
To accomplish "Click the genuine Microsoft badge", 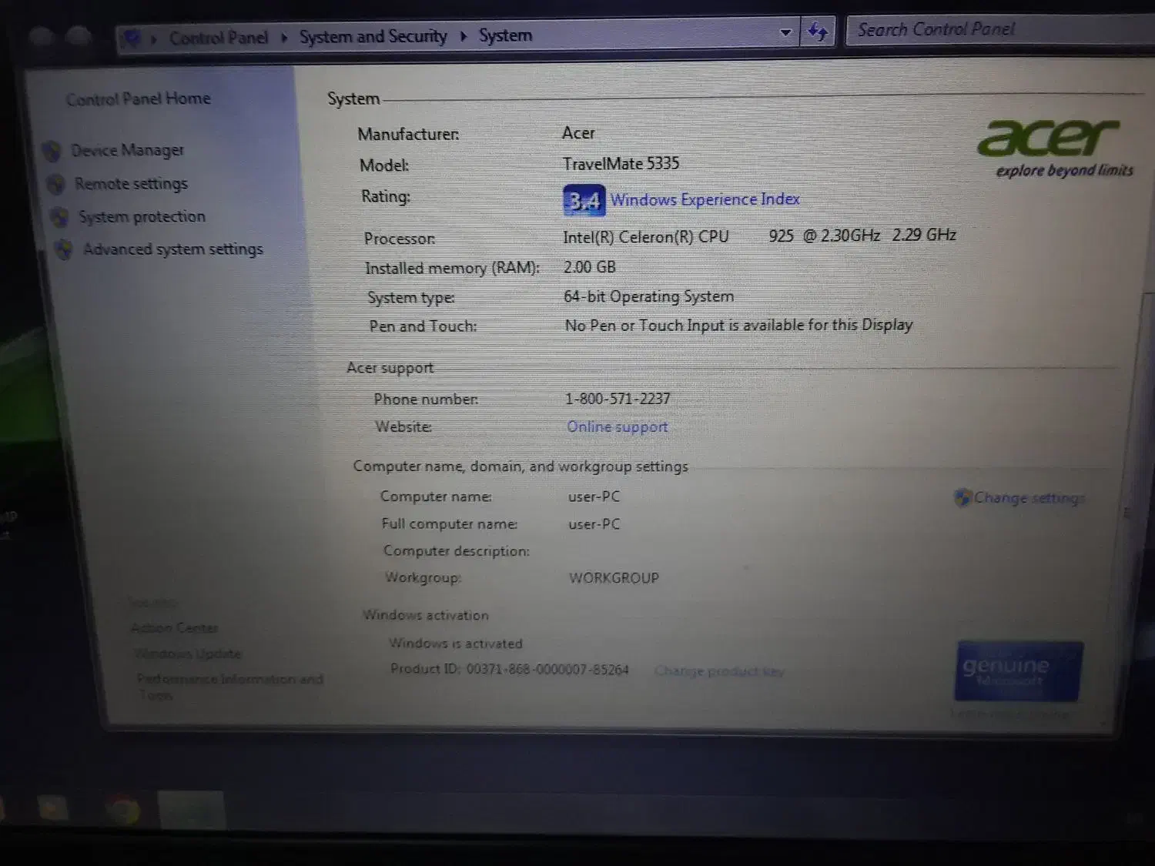I will click(1019, 671).
